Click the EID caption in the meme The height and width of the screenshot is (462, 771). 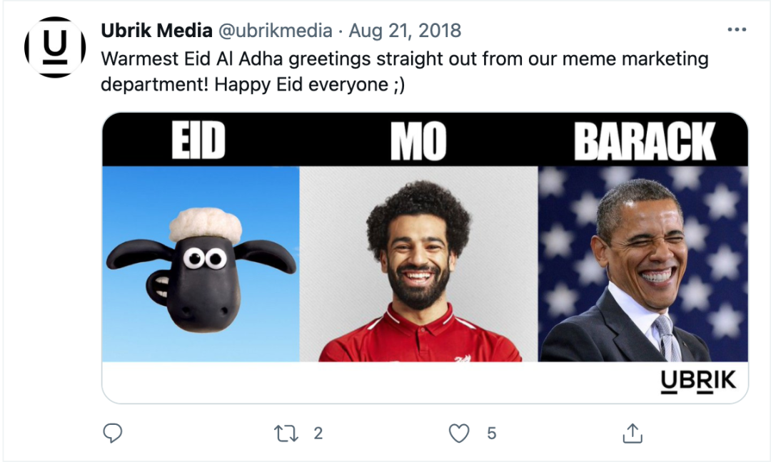[198, 140]
